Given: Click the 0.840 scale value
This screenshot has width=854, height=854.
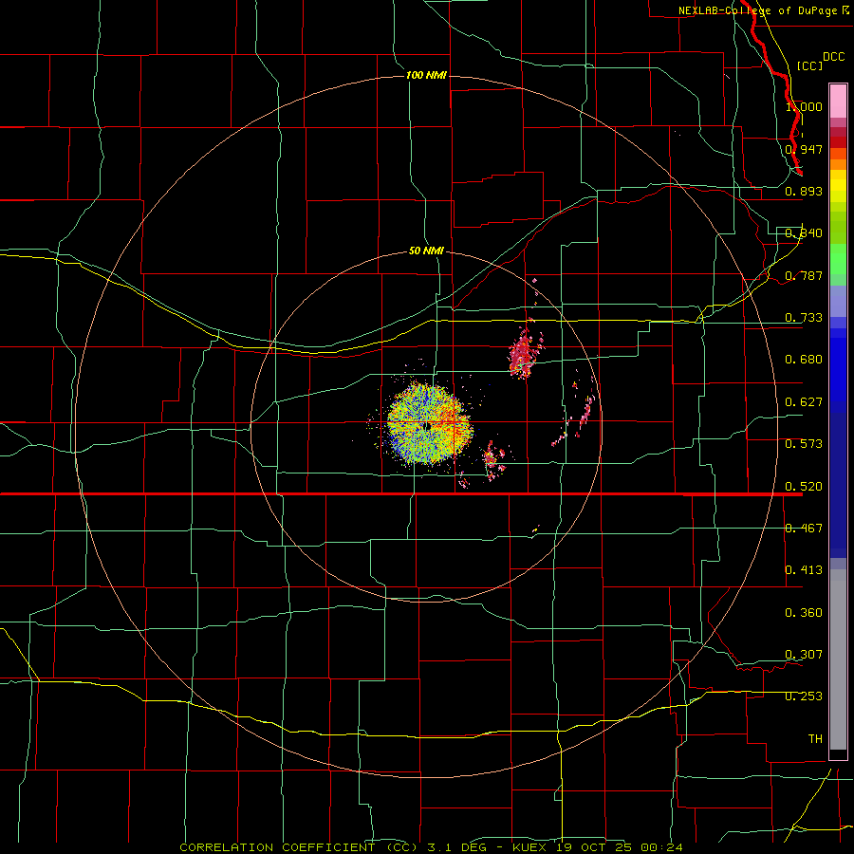Looking at the screenshot, I should [804, 233].
